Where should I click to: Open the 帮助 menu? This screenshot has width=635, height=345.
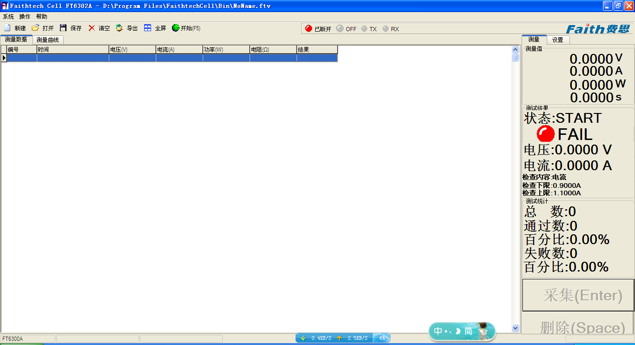point(41,16)
